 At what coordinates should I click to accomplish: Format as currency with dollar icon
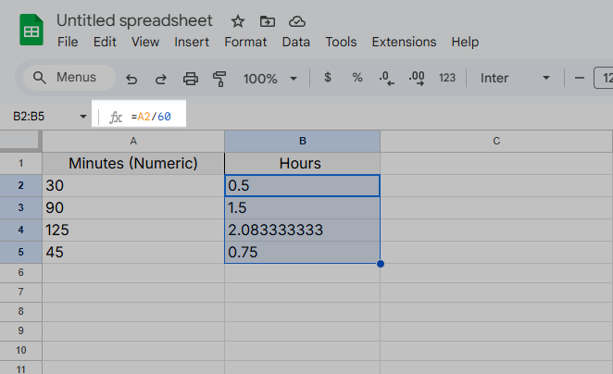coord(328,79)
